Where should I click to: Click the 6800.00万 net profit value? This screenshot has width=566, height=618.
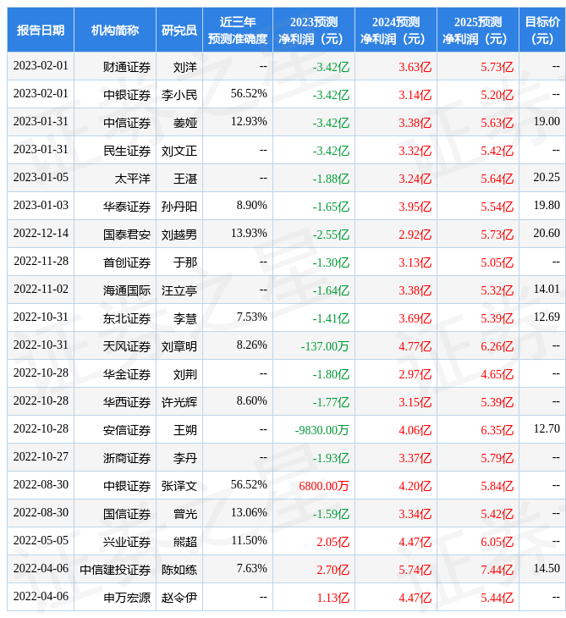(x=324, y=486)
